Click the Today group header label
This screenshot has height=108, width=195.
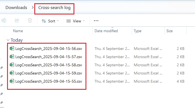click(x=17, y=40)
